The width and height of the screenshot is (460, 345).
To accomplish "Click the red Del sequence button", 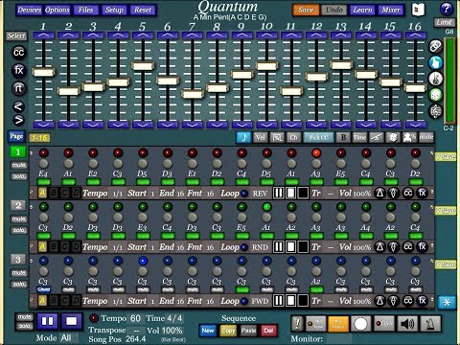I will (268, 331).
